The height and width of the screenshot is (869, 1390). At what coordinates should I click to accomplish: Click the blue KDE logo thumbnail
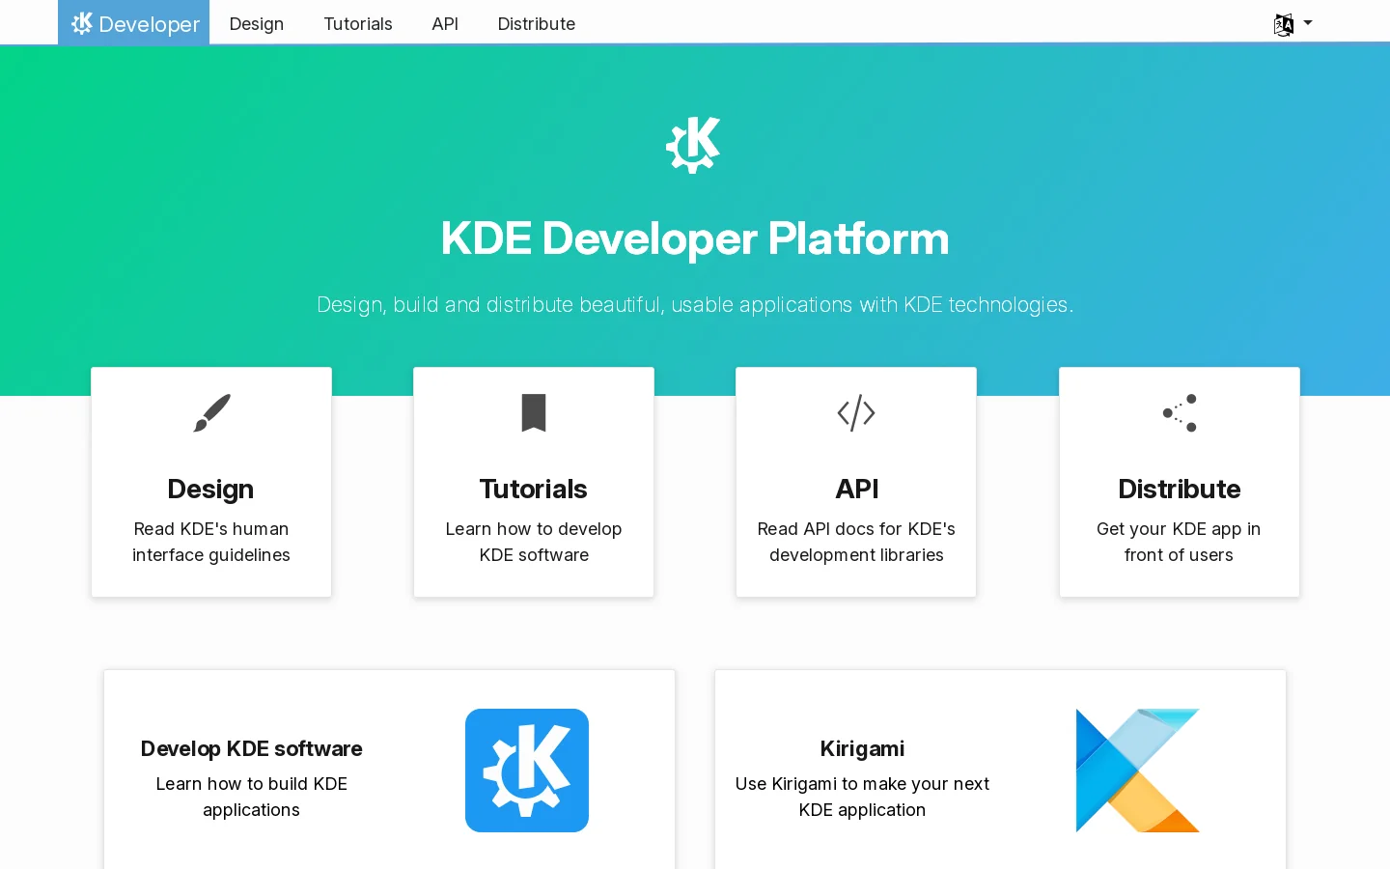pyautogui.click(x=527, y=771)
